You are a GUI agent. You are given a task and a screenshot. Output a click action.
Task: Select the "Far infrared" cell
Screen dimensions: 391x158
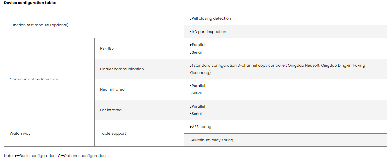pyautogui.click(x=111, y=110)
